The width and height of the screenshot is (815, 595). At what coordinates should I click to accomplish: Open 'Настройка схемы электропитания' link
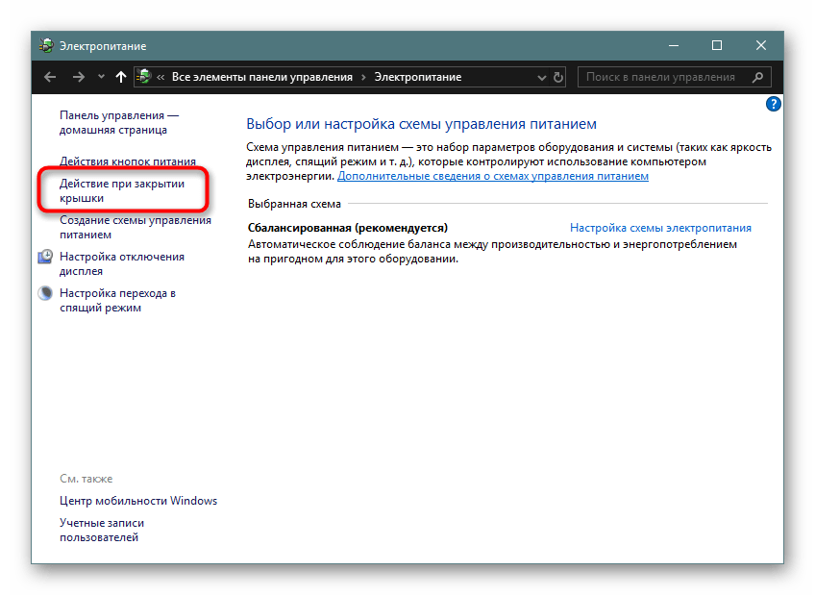tap(660, 228)
